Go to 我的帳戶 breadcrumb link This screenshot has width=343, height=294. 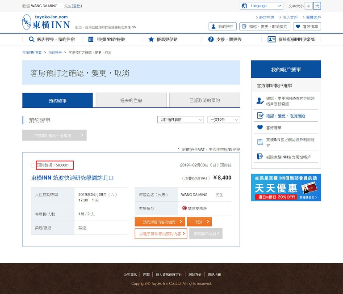(x=55, y=53)
